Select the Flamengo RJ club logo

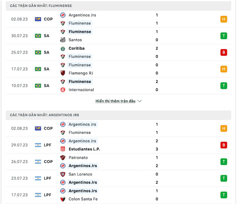pyautogui.click(x=62, y=73)
